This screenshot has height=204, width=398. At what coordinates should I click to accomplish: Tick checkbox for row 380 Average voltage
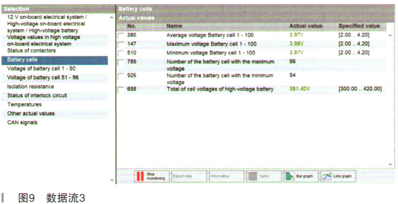pyautogui.click(x=121, y=35)
